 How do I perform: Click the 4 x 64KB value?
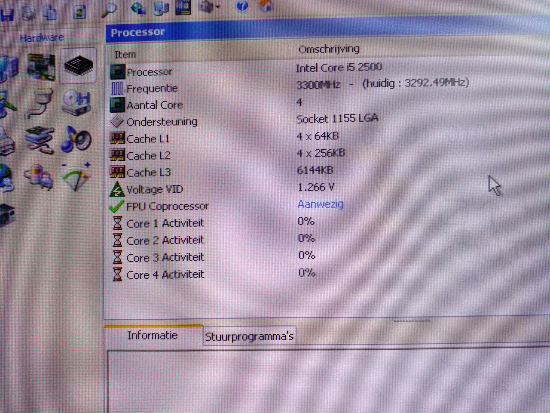[x=318, y=136]
